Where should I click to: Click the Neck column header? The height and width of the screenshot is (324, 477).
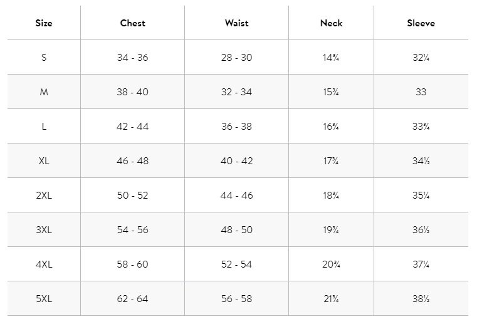pyautogui.click(x=332, y=23)
